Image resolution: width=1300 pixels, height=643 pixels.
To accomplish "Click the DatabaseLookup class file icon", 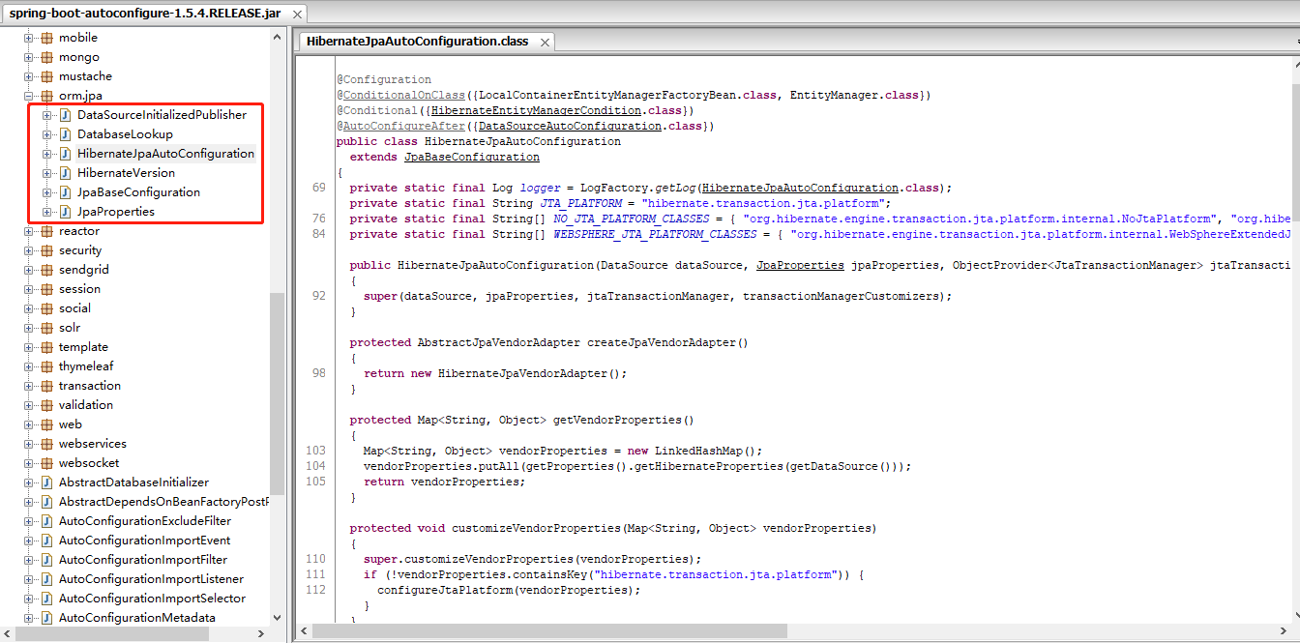I will point(66,134).
